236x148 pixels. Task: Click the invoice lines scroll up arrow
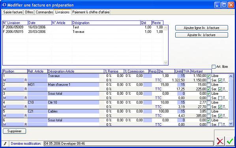pos(231,76)
